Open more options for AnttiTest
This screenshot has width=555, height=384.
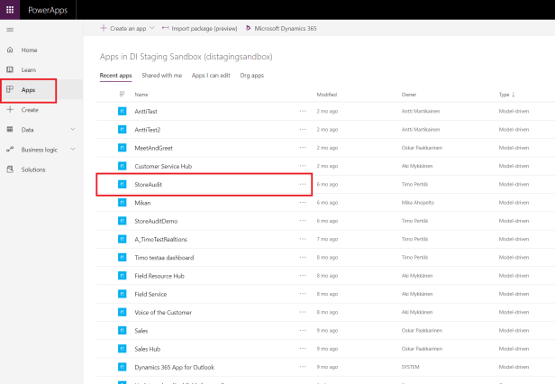pyautogui.click(x=303, y=111)
